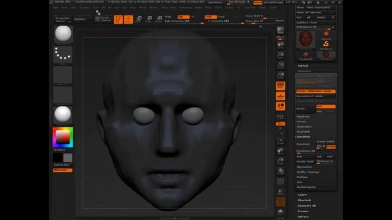Click the Rotate view icon in right shelf
The height and width of the screenshot is (220, 392).
[x=281, y=171]
